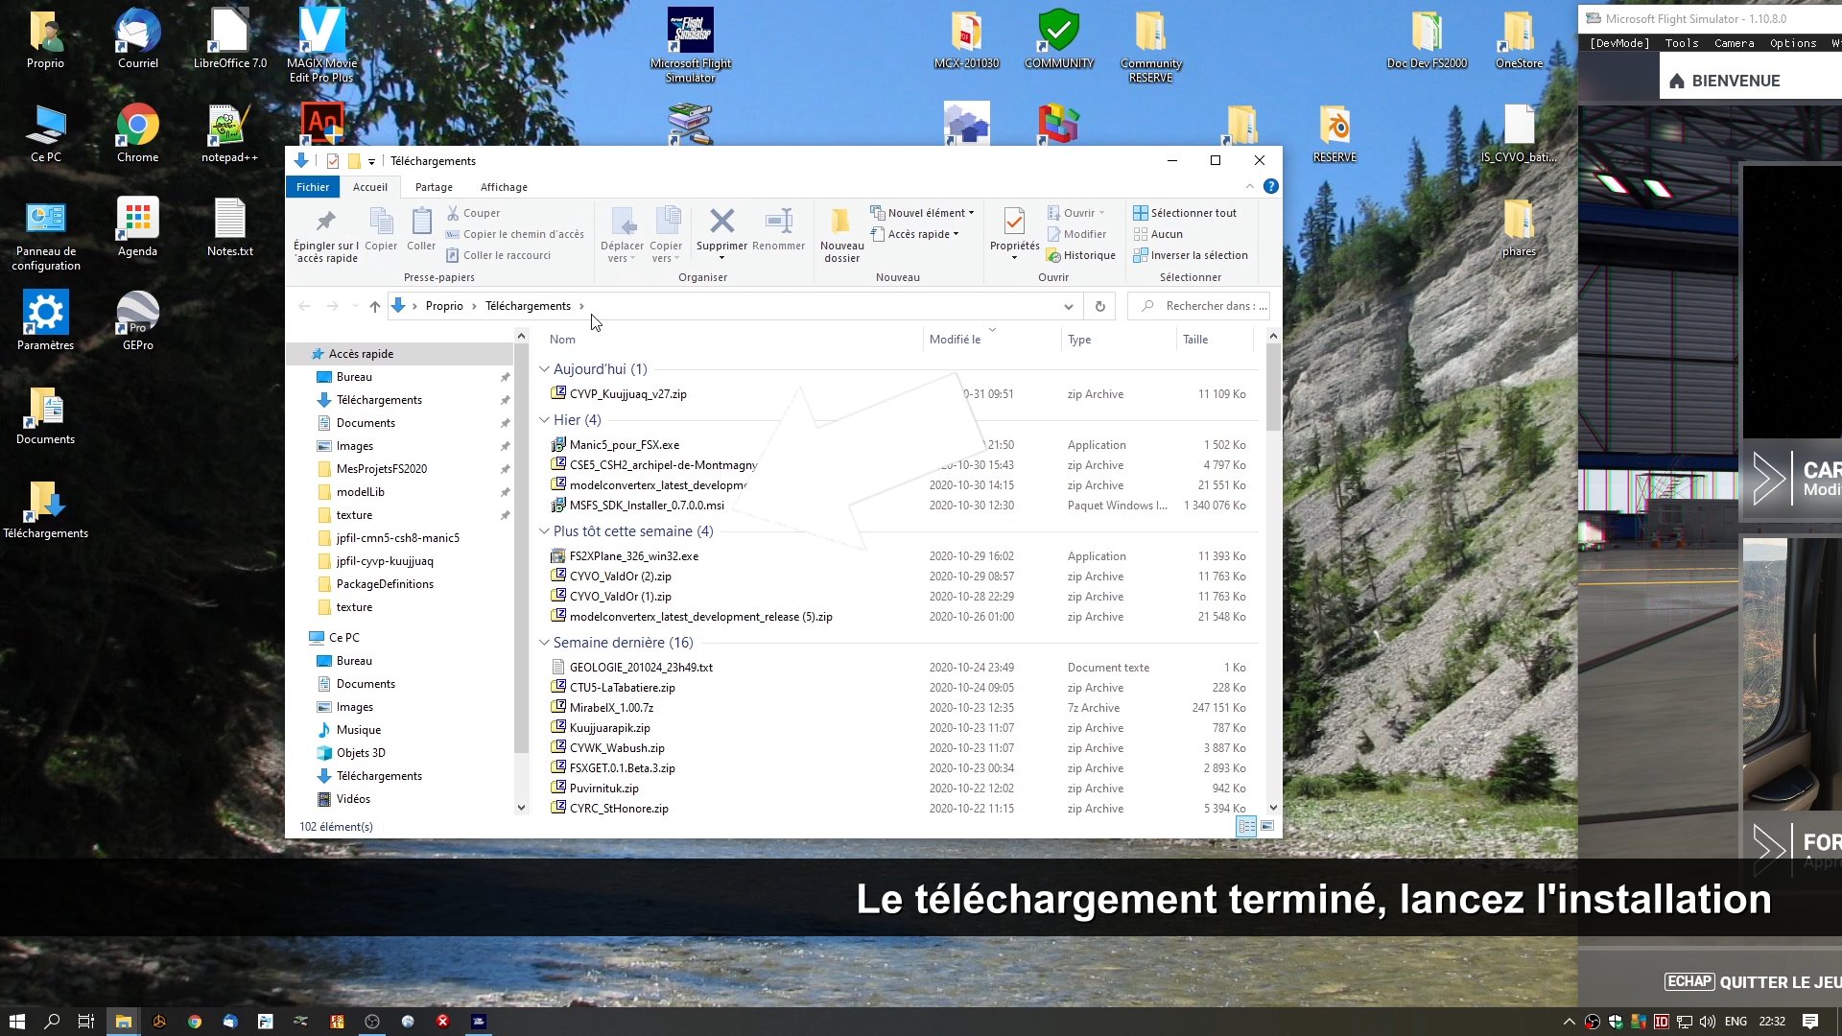Viewport: 1842px width, 1036px height.
Task: Open the Affichage ribbon tab
Action: [504, 187]
